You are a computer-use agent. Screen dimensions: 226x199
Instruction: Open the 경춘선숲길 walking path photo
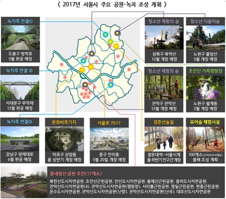164,139
